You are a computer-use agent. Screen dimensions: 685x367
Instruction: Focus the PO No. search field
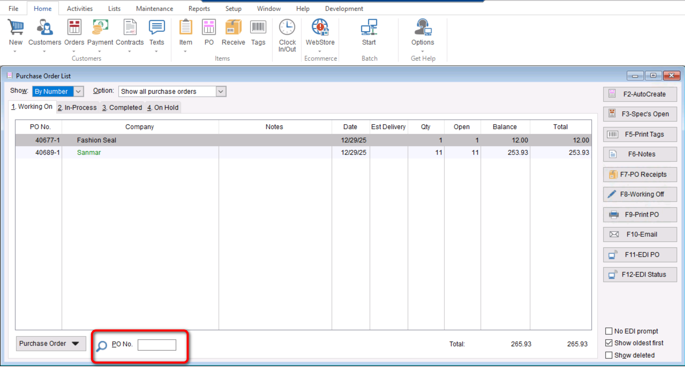(157, 345)
